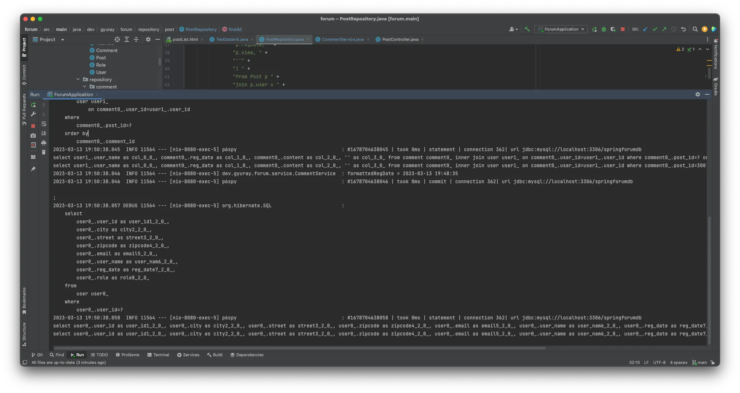
Task: Open the Project view dropdown
Action: [63, 39]
